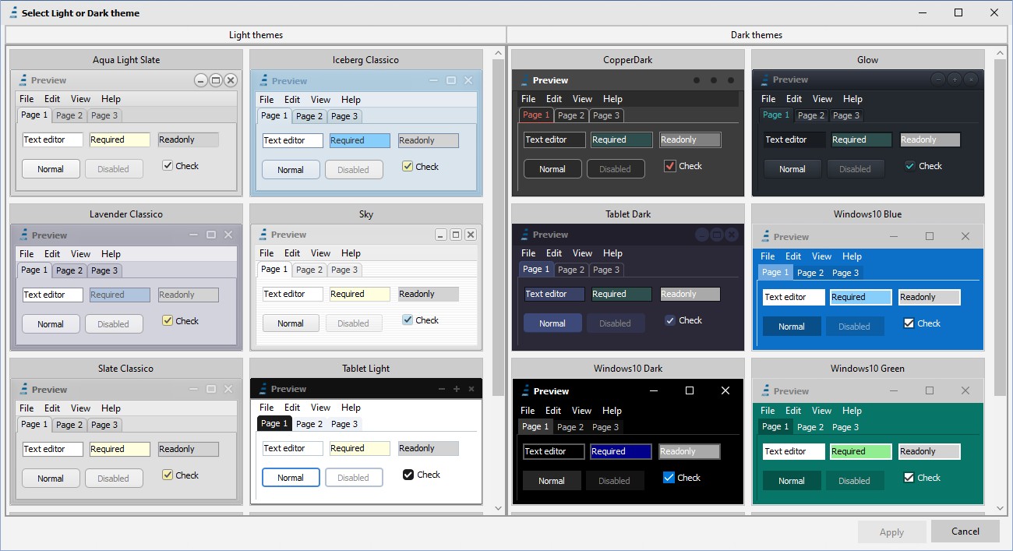The width and height of the screenshot is (1013, 551).
Task: Click the Cancel button
Action: tap(965, 532)
